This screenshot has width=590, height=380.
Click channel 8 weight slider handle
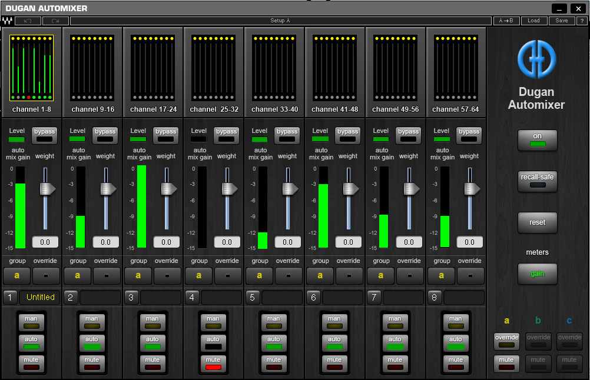(472, 189)
